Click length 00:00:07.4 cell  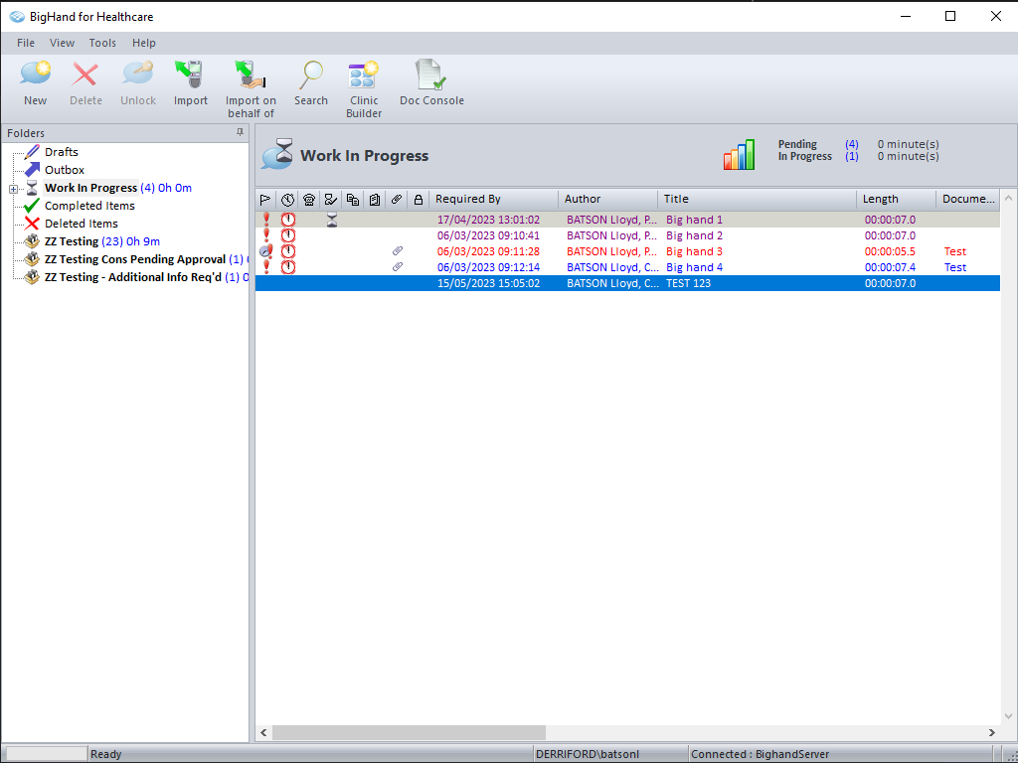point(890,267)
